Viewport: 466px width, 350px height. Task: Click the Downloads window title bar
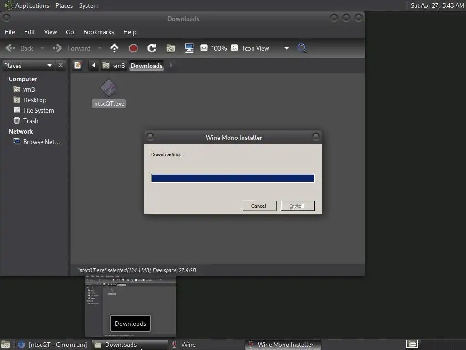pyautogui.click(x=182, y=19)
